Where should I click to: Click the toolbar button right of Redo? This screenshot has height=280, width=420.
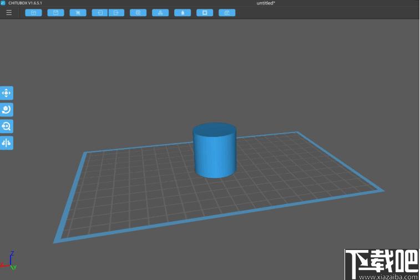point(138,13)
